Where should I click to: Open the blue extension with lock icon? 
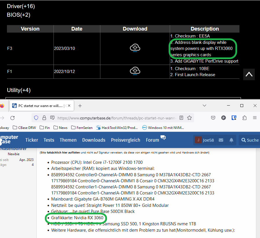(x=234, y=118)
